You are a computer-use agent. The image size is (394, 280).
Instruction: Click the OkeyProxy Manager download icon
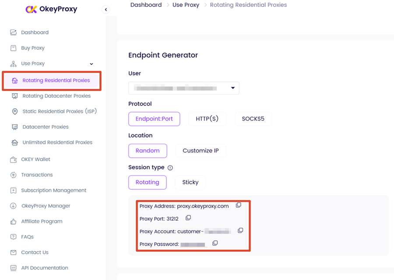tap(13, 206)
